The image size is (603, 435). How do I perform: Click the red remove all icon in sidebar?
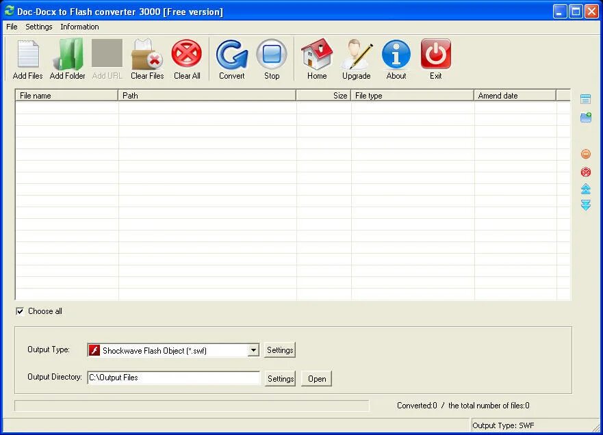(586, 172)
